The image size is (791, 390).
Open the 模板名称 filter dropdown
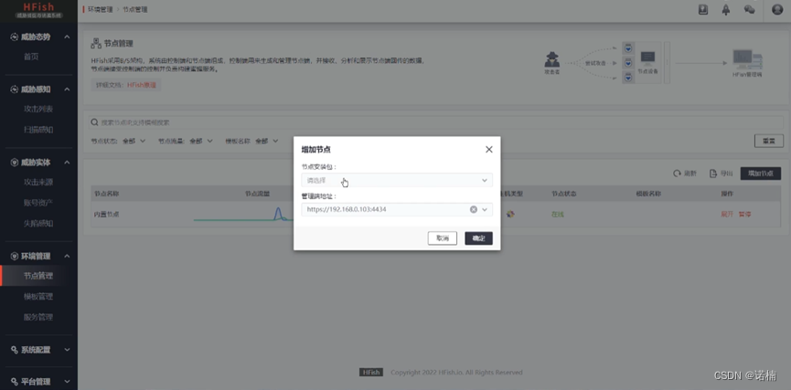coord(267,141)
